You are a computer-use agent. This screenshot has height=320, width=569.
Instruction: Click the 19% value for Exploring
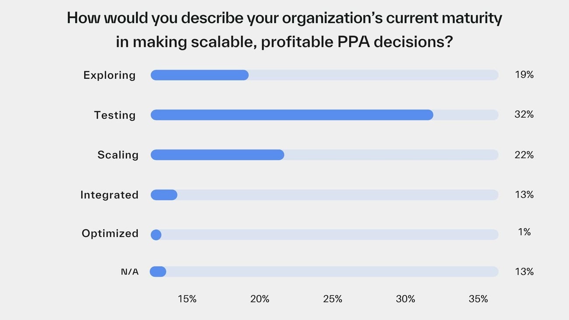pyautogui.click(x=524, y=75)
